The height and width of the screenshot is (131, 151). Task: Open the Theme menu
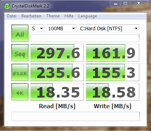(x=53, y=16)
